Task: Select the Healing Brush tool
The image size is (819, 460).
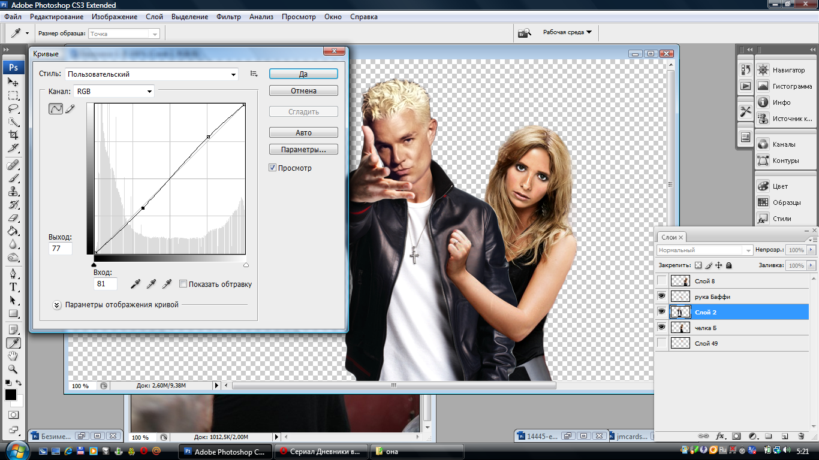Action: coord(13,165)
